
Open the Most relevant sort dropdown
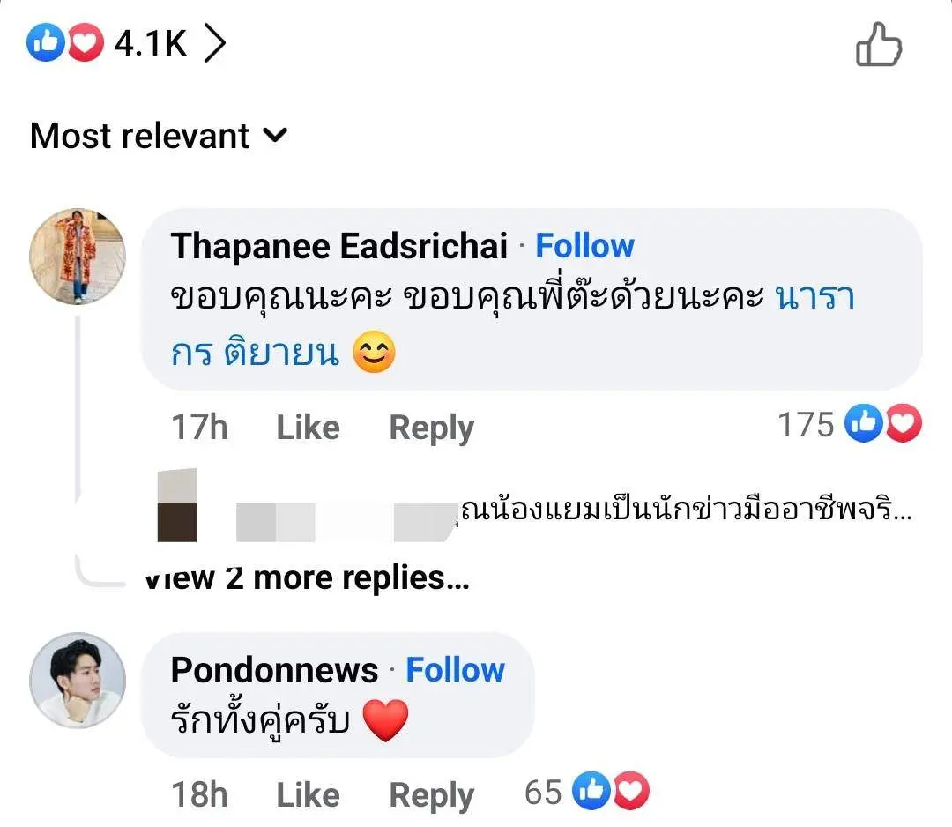tap(159, 137)
